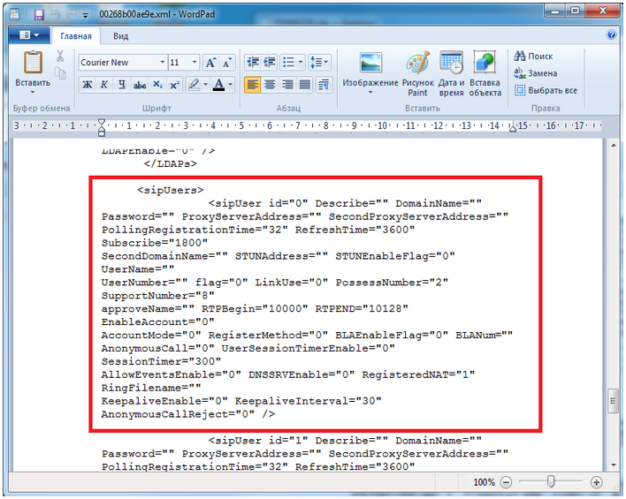The height and width of the screenshot is (499, 626).
Task: Click zoom in plus button
Action: [596, 482]
